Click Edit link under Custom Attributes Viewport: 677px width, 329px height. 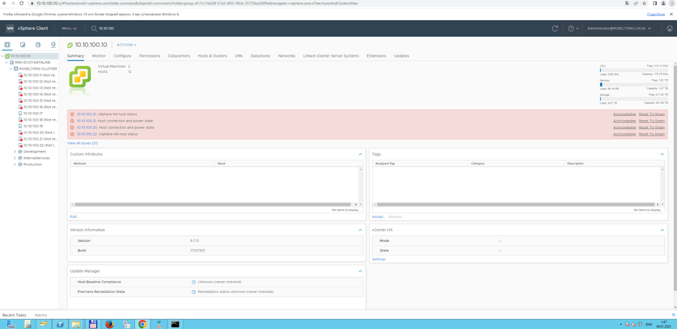point(74,217)
